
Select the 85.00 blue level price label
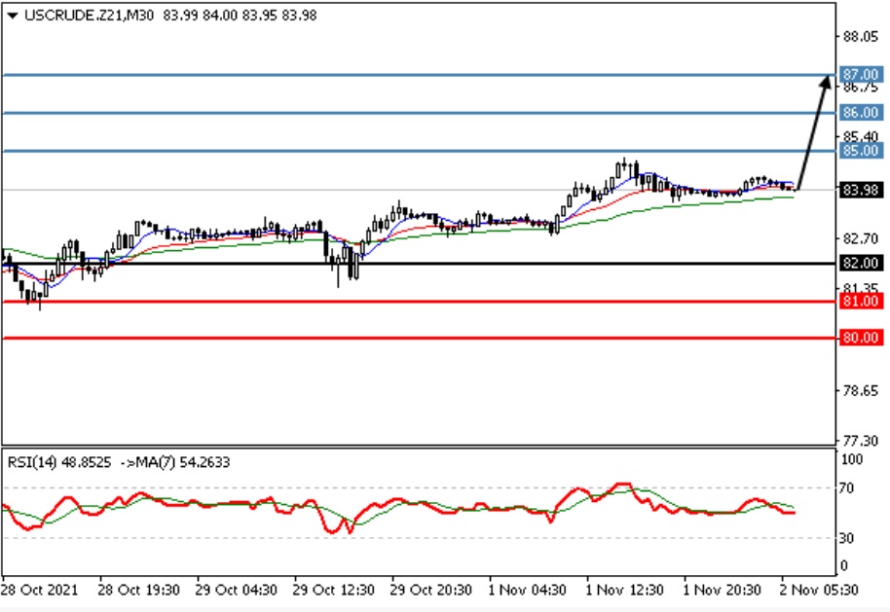coord(861,150)
